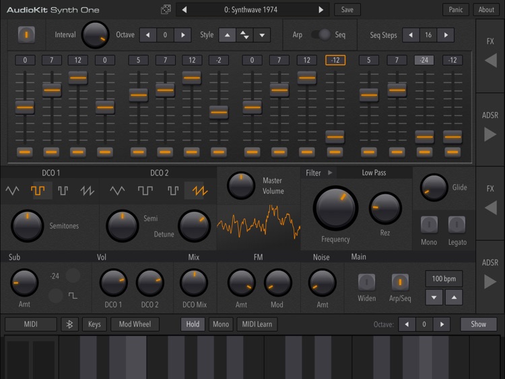Click the random preset dice icon
The image size is (505, 379).
tap(166, 9)
